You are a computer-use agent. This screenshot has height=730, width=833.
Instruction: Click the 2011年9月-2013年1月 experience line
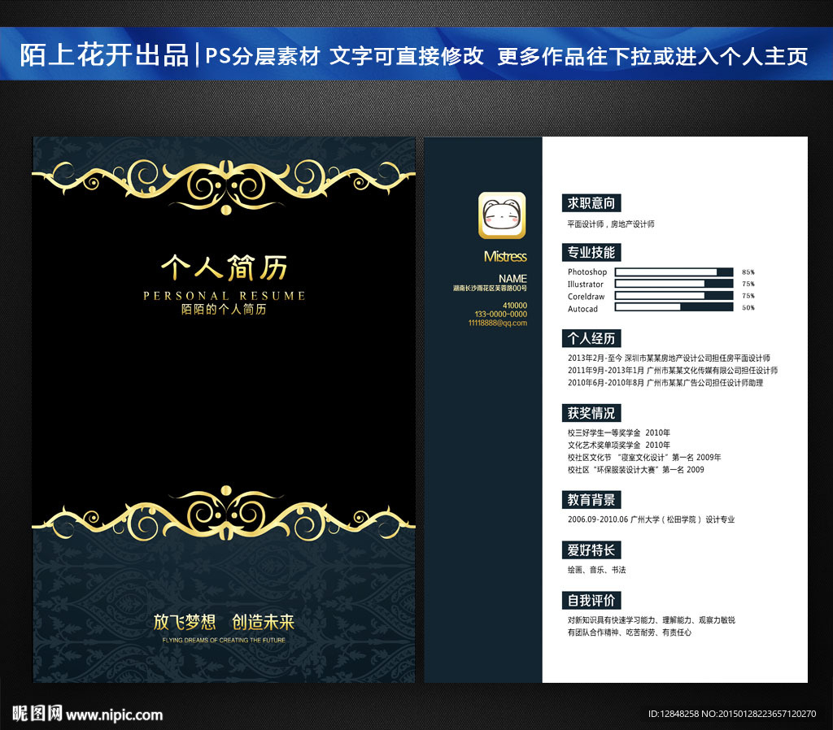[x=673, y=370]
